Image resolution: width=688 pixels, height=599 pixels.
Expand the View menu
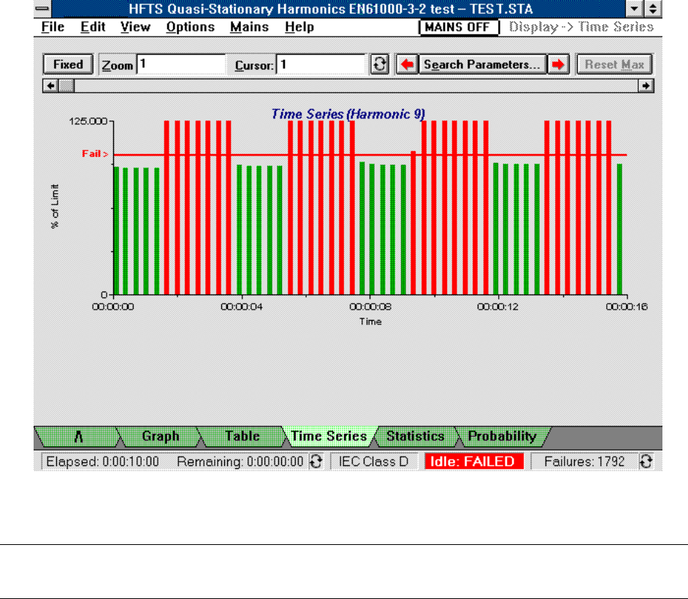135,27
